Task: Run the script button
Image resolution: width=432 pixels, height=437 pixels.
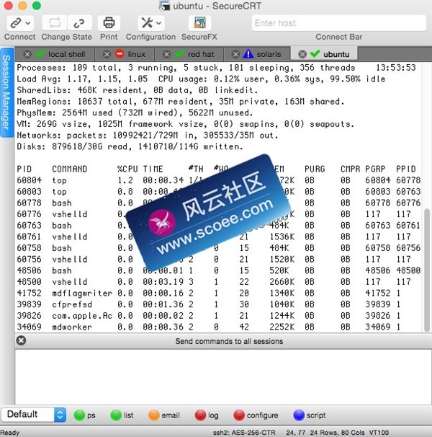Action: click(x=310, y=415)
